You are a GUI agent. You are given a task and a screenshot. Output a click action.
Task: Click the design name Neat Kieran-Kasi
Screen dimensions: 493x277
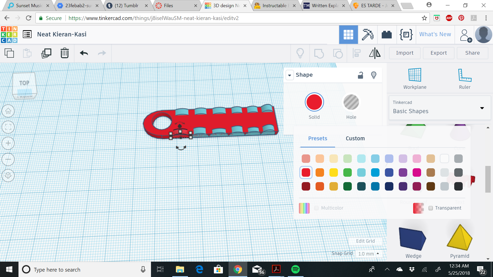pos(62,34)
